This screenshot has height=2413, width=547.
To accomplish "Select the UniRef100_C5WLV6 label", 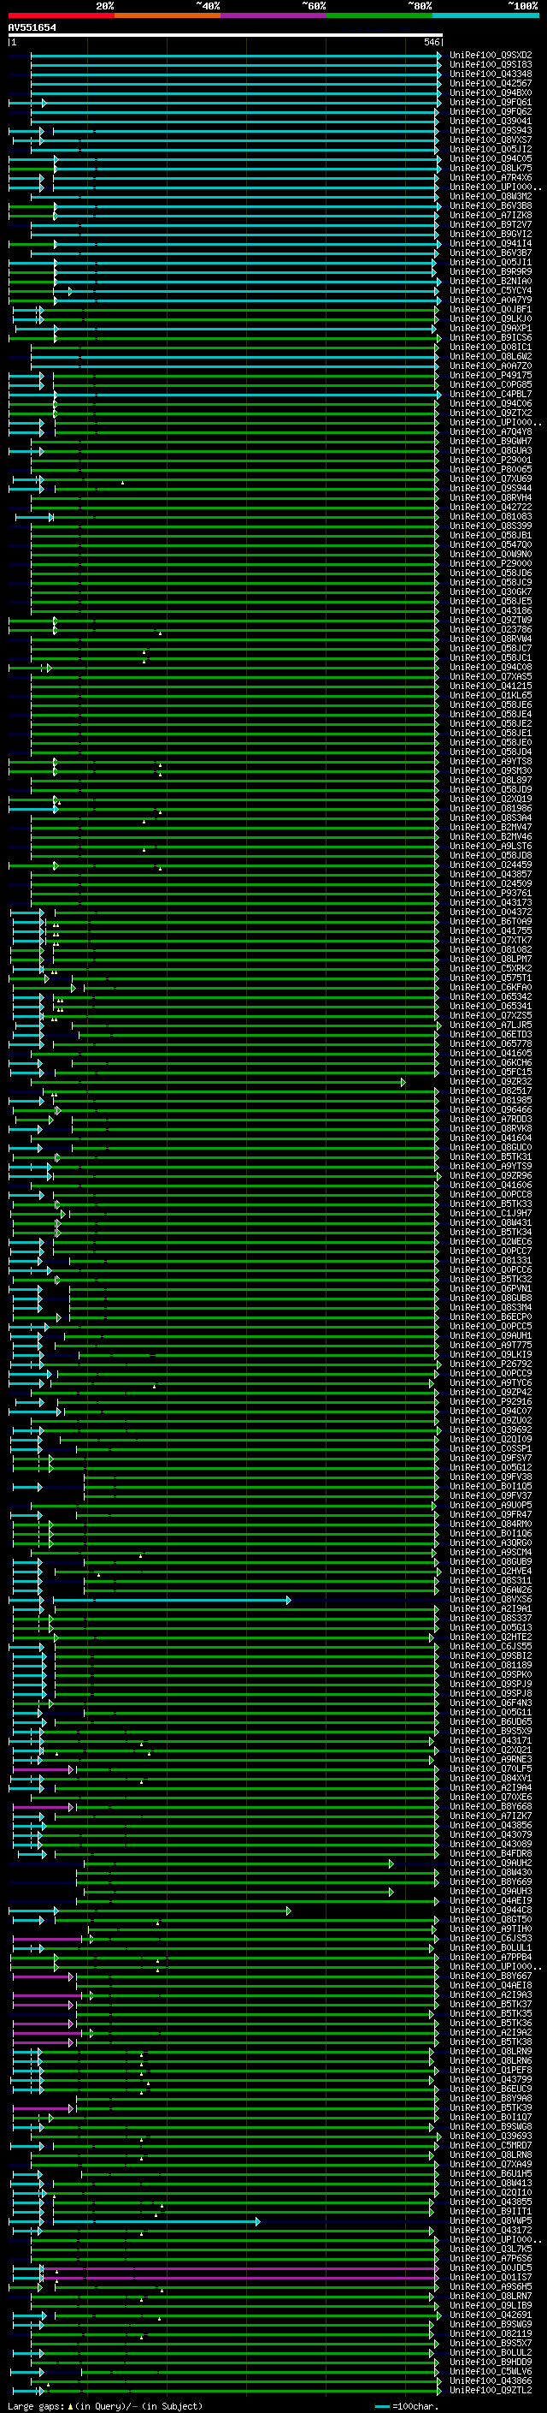I will coord(491,2372).
